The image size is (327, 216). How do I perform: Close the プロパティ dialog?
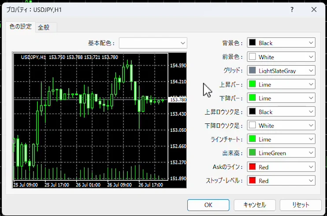(x=314, y=10)
